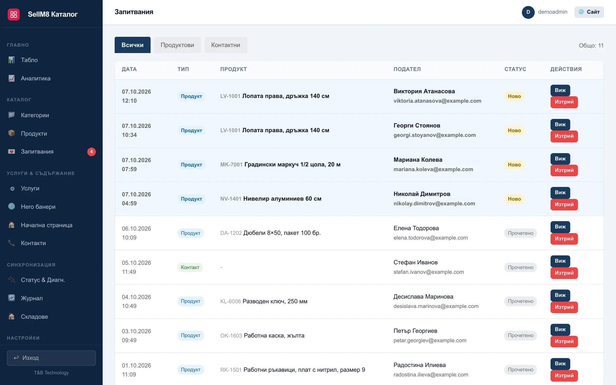Screen dimensions: 616x385
Task: Click the Контакт type badge
Action: [190, 267]
